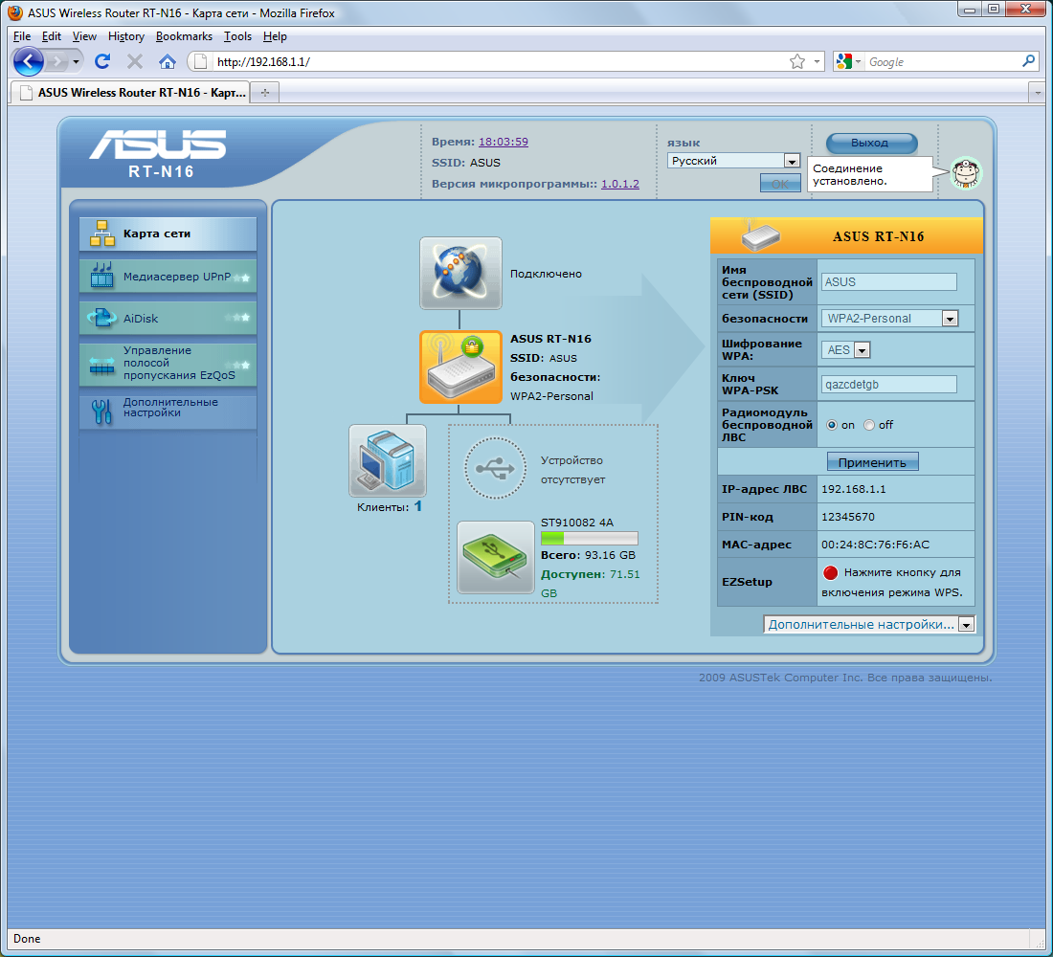Click the router image in orange panel header

pyautogui.click(x=760, y=235)
